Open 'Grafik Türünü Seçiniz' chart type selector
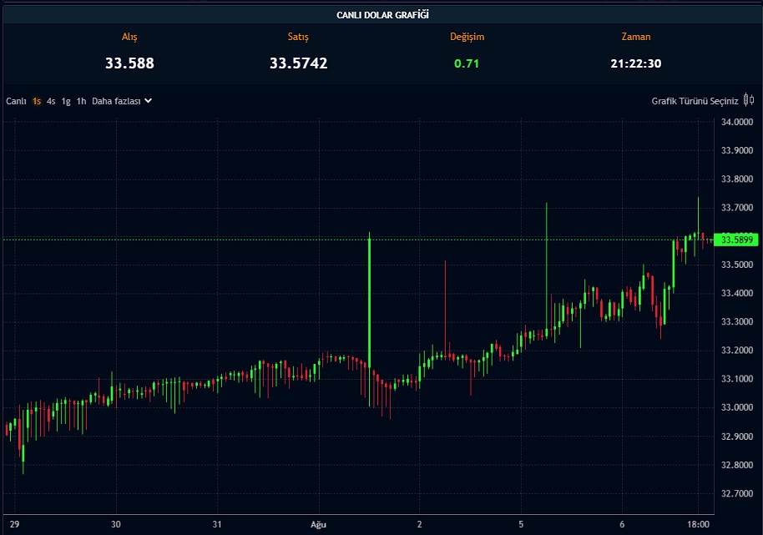Image resolution: width=763 pixels, height=535 pixels. pyautogui.click(x=695, y=101)
